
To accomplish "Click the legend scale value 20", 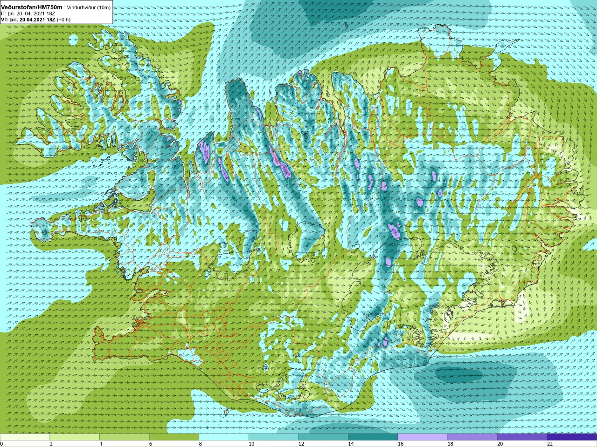I will click(500, 444).
